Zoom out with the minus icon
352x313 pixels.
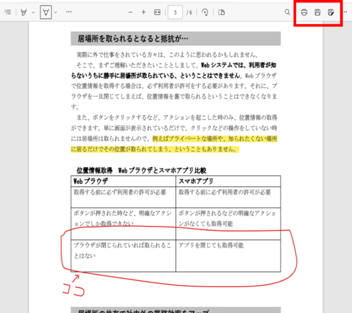pos(130,12)
